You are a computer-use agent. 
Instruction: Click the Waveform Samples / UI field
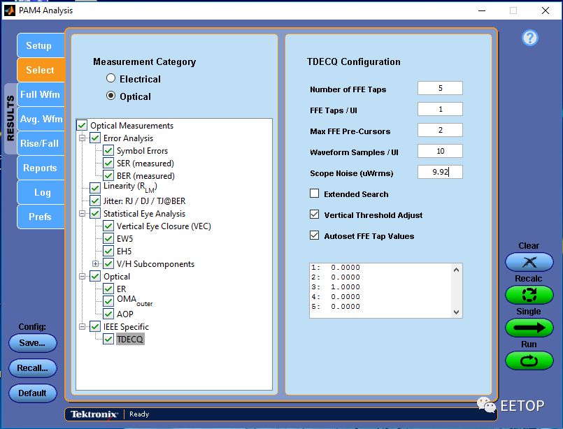coord(440,151)
